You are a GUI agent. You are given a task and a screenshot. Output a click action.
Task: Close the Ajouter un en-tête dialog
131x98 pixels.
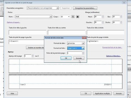(124, 3)
